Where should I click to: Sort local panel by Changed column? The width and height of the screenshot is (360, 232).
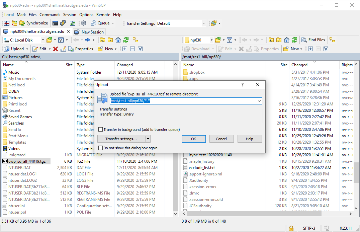coord(125,65)
